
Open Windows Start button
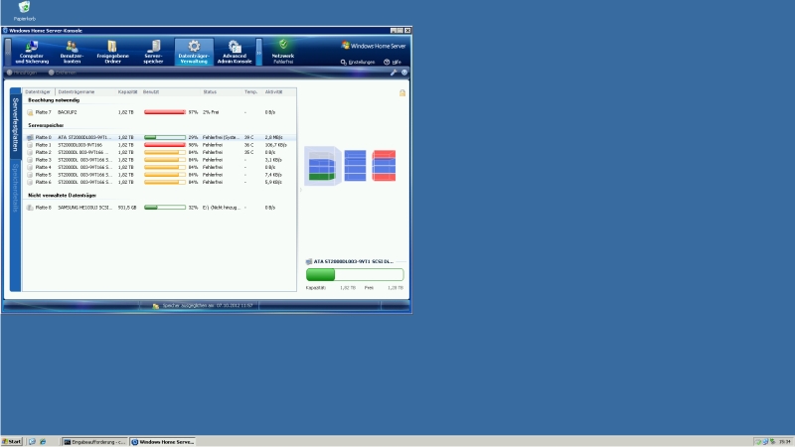(13, 441)
